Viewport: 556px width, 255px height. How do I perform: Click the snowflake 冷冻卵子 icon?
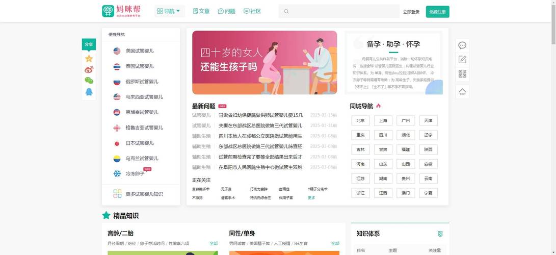coord(117,174)
